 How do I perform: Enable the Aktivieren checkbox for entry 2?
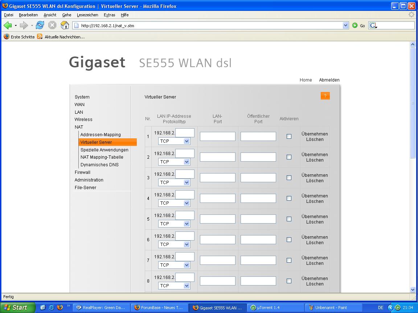point(289,157)
